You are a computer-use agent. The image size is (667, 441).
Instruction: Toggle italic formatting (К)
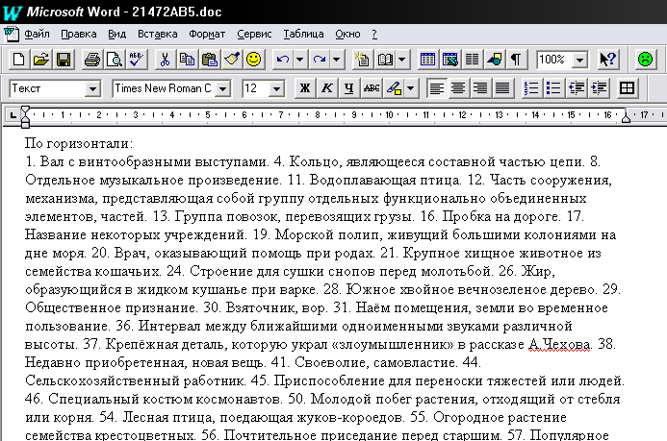click(x=327, y=88)
